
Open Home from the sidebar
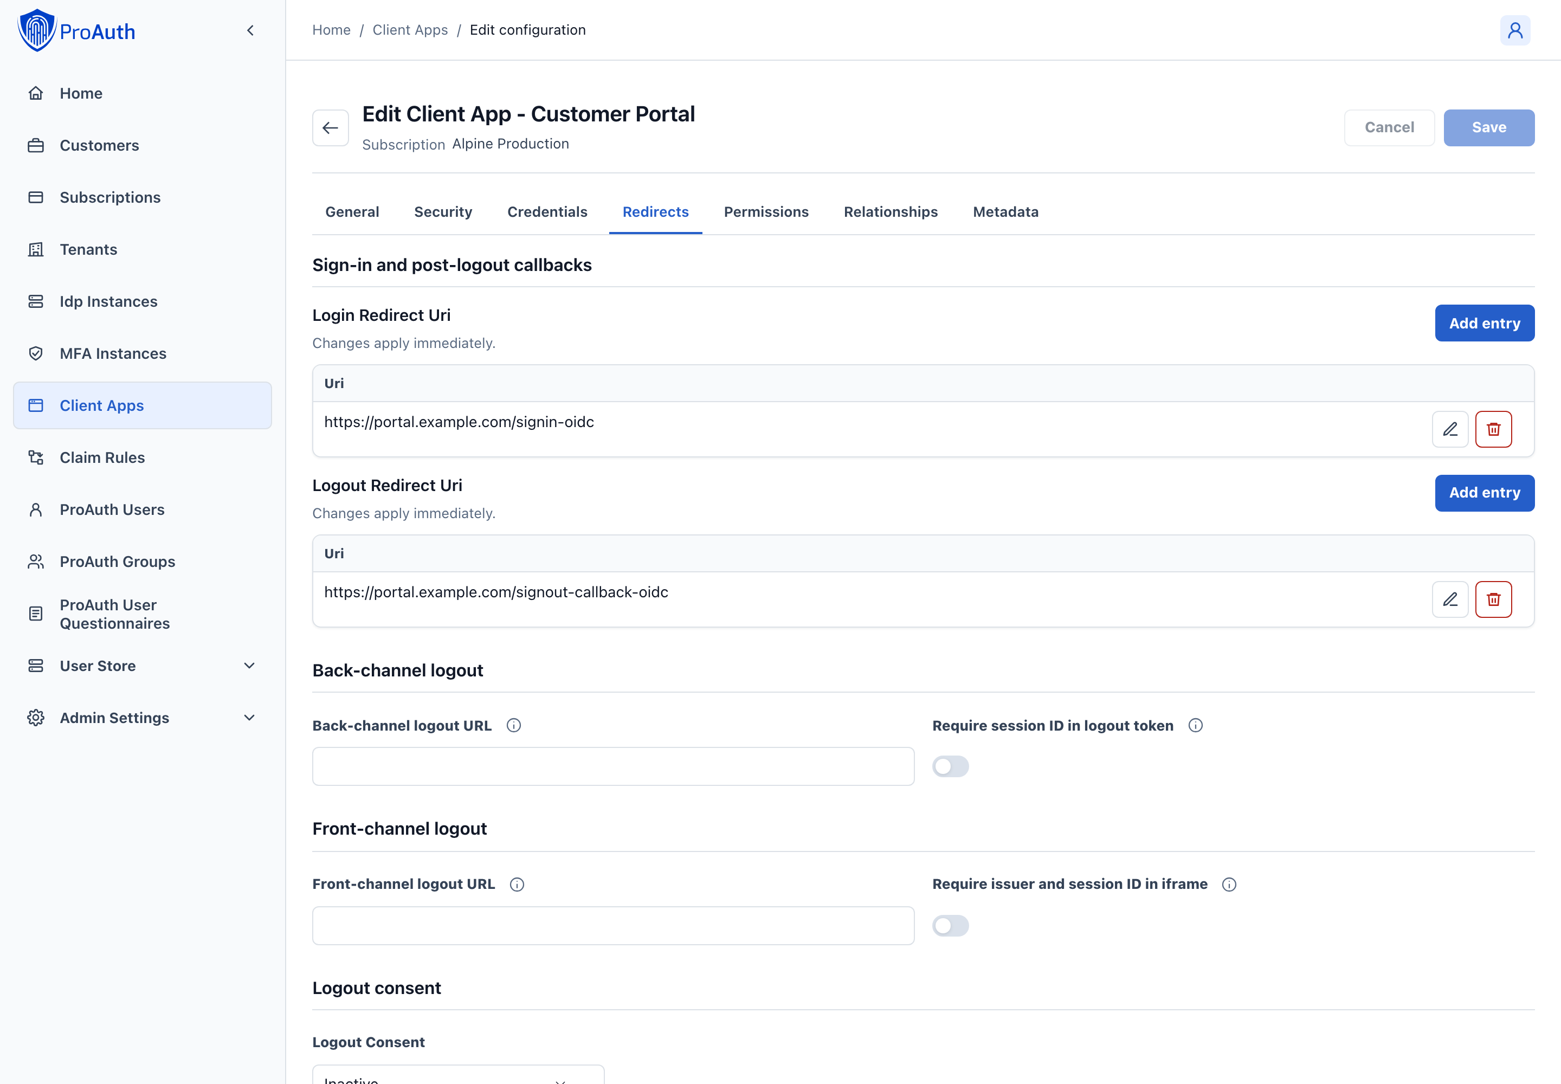pyautogui.click(x=143, y=93)
